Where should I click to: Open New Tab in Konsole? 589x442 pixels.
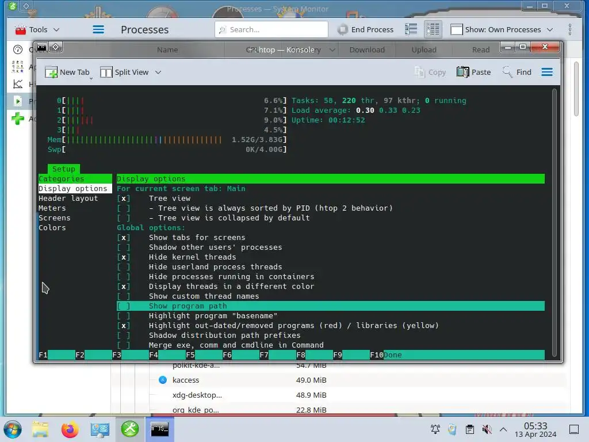68,72
